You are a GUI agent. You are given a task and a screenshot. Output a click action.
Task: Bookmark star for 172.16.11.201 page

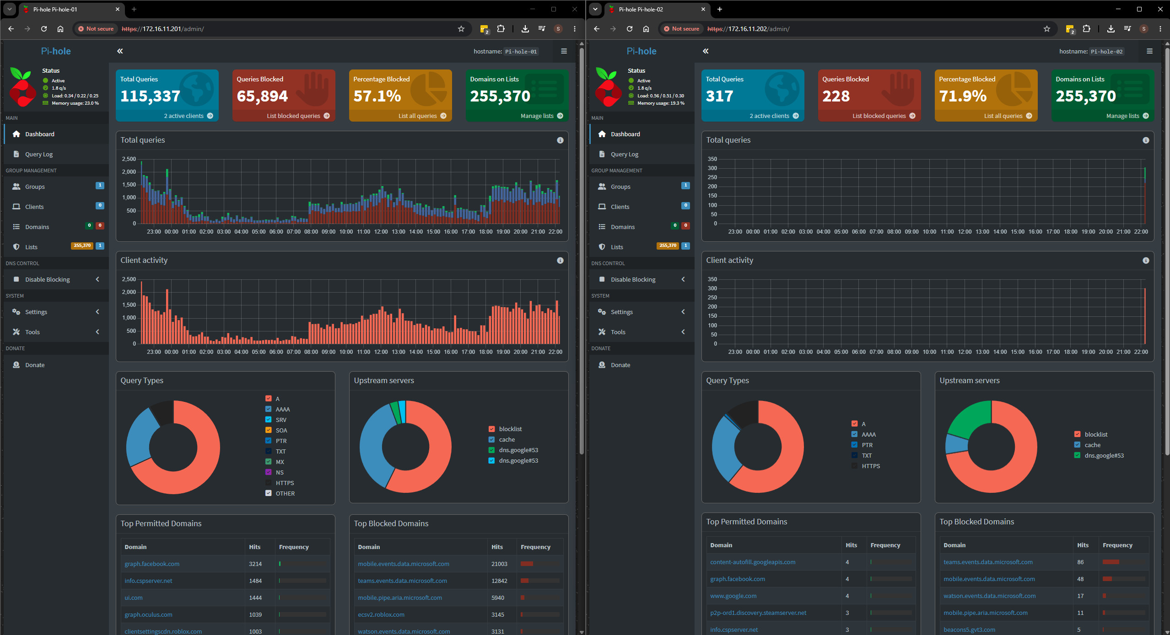click(x=461, y=29)
